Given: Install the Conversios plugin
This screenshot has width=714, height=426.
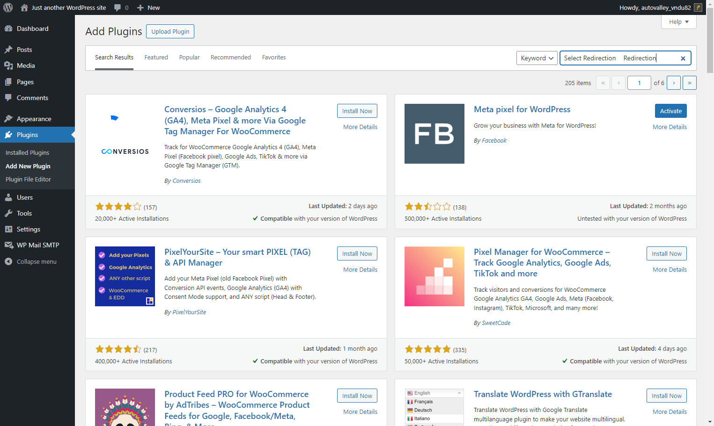Looking at the screenshot, I should coord(357,111).
